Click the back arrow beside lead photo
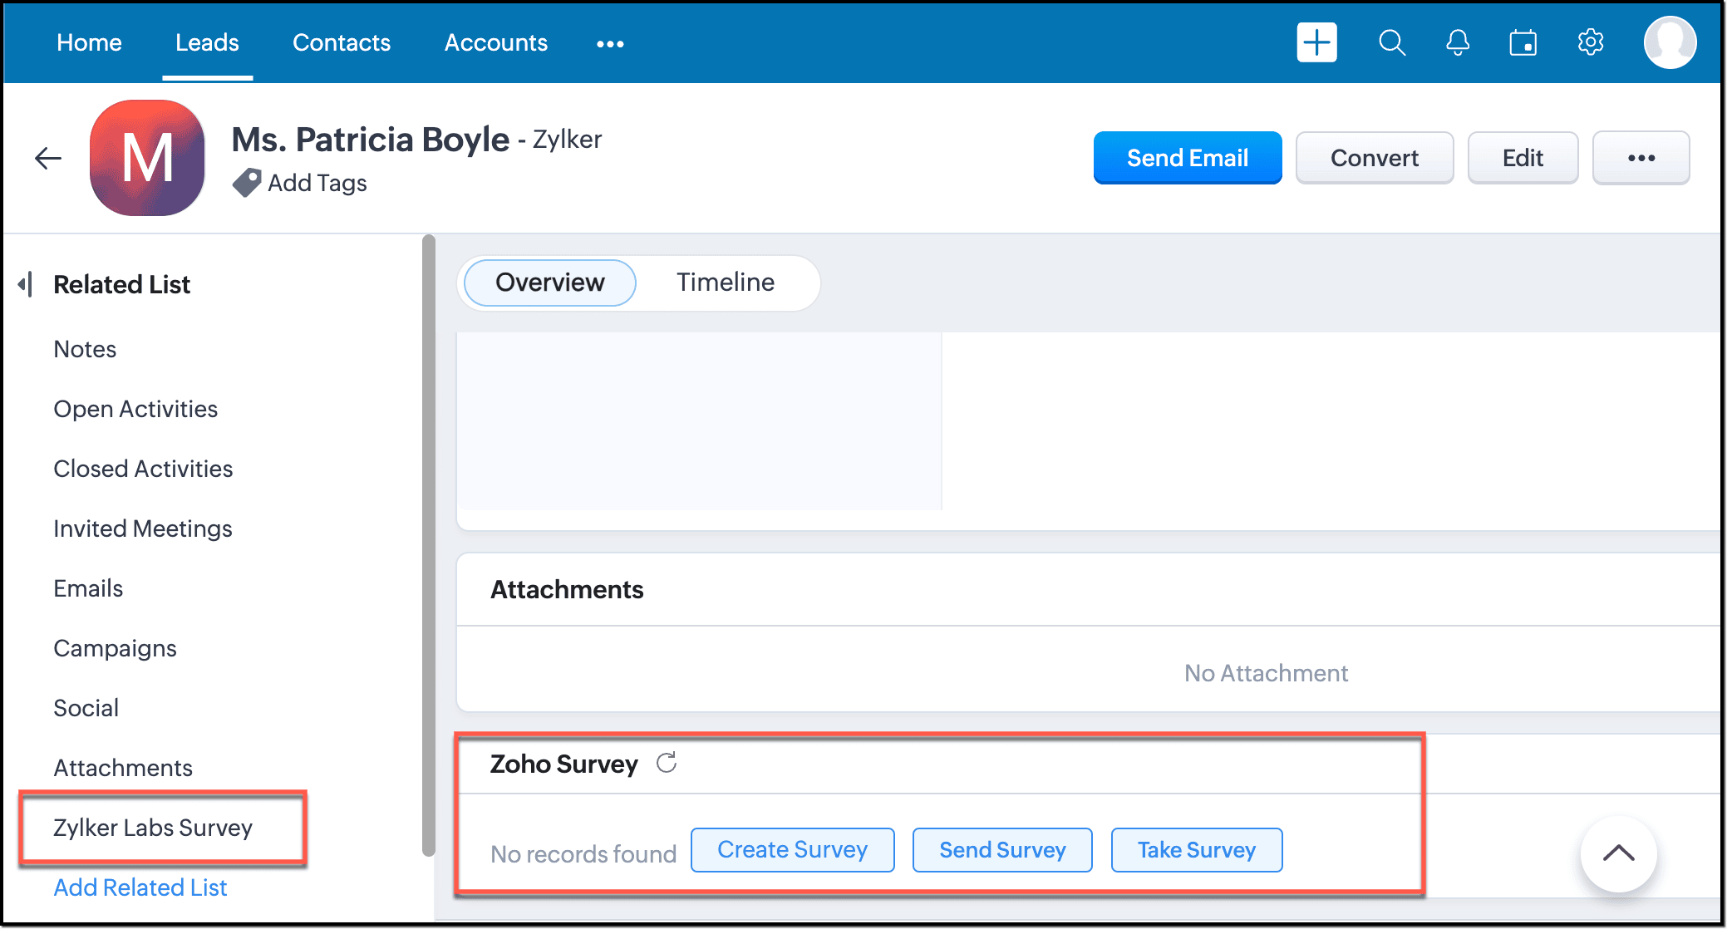Image resolution: width=1727 pixels, height=929 pixels. pyautogui.click(x=48, y=158)
